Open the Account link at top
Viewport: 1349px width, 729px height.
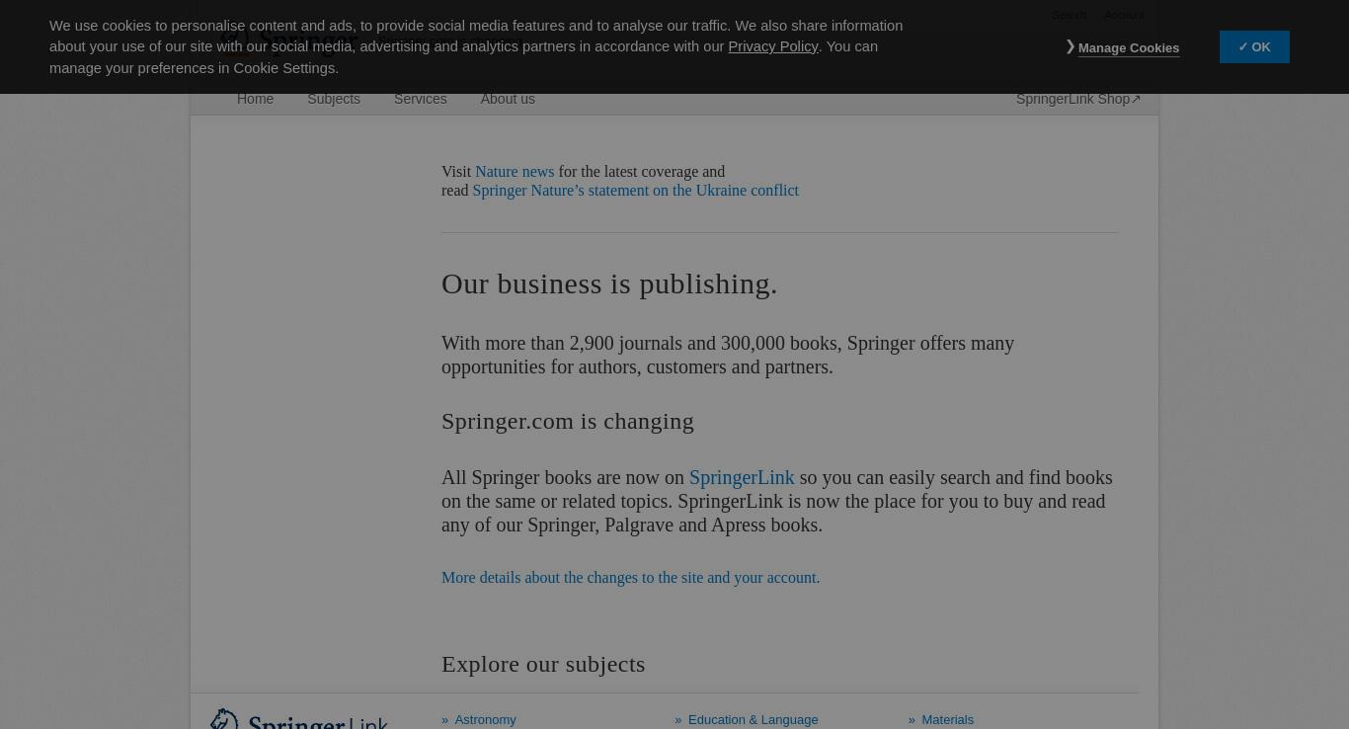pyautogui.click(x=1124, y=15)
